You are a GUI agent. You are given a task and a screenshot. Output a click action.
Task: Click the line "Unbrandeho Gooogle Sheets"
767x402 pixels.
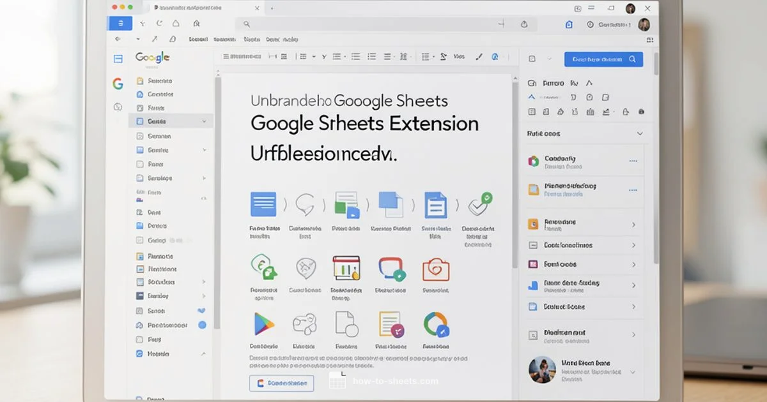coord(349,101)
